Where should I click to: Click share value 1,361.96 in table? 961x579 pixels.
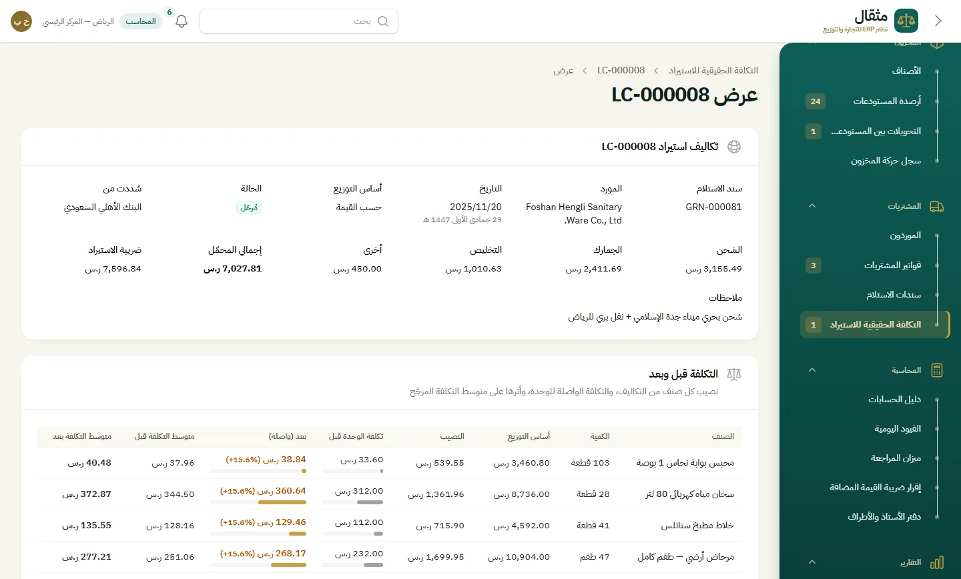click(x=436, y=494)
